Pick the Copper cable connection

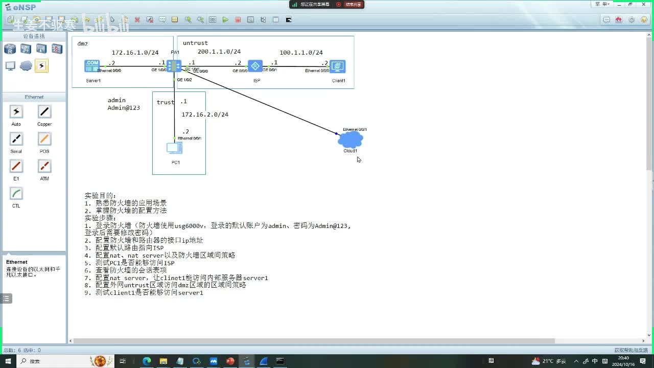pos(44,112)
